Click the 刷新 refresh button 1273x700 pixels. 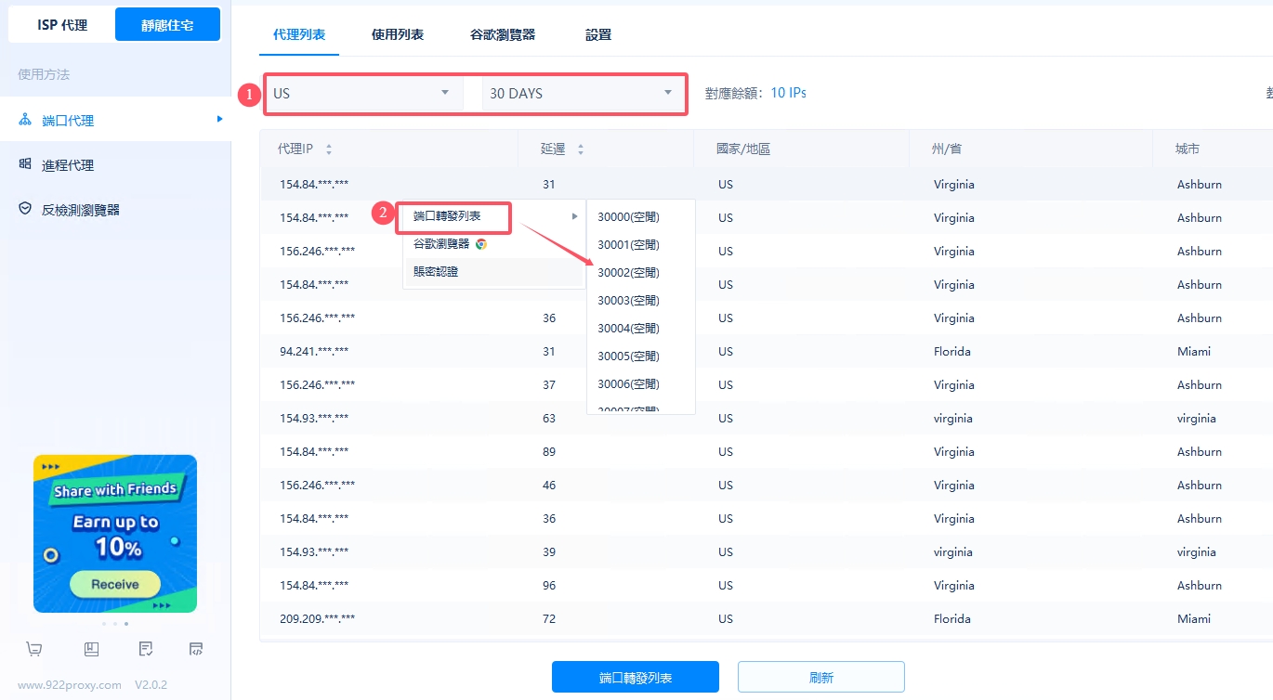pyautogui.click(x=820, y=678)
